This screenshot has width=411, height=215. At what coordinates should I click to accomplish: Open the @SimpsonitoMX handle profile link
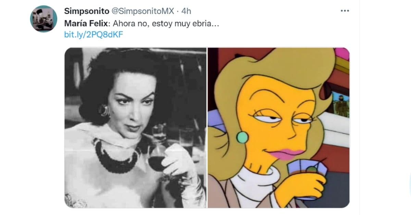coord(142,11)
